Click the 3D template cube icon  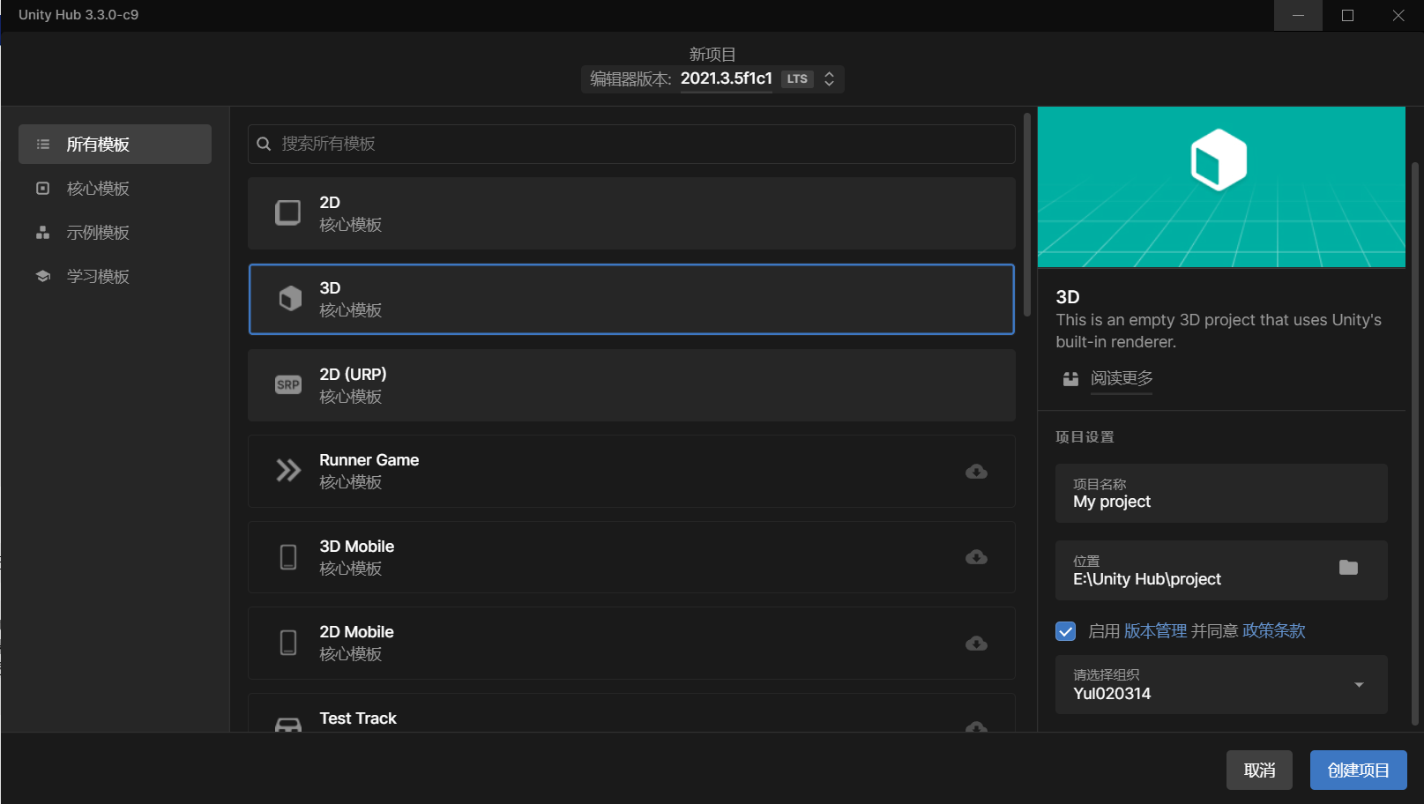pos(290,299)
